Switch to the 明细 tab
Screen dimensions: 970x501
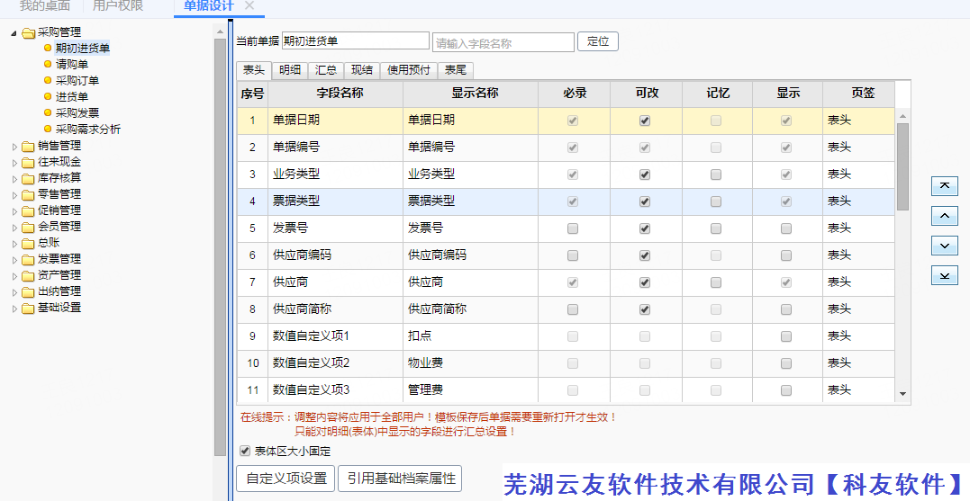[290, 70]
